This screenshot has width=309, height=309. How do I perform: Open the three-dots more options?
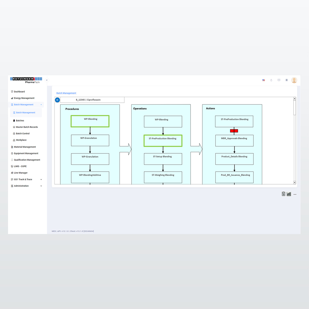coord(295,194)
